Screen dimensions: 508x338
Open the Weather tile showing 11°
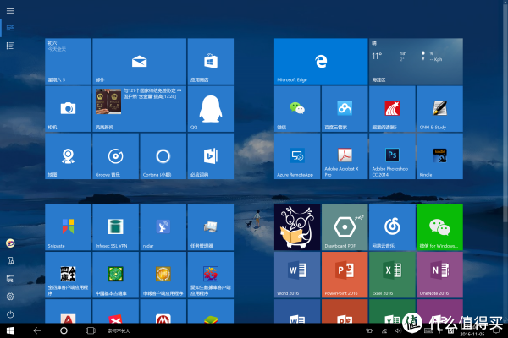pos(416,61)
